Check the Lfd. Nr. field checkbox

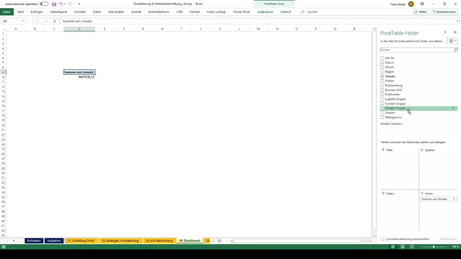382,58
